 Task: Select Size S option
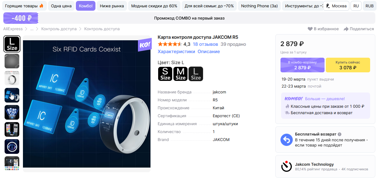click(x=165, y=74)
